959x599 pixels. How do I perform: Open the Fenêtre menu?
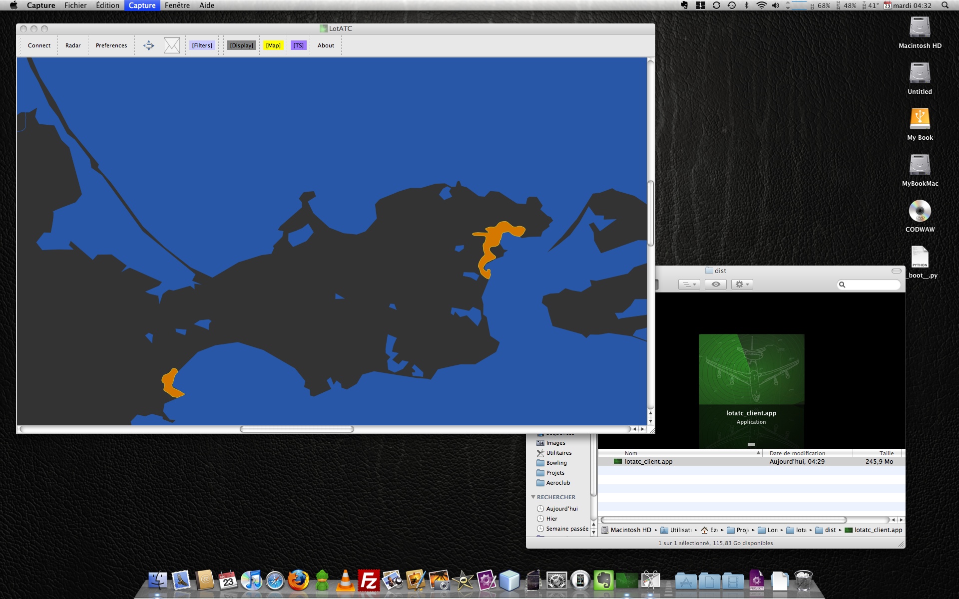point(177,5)
